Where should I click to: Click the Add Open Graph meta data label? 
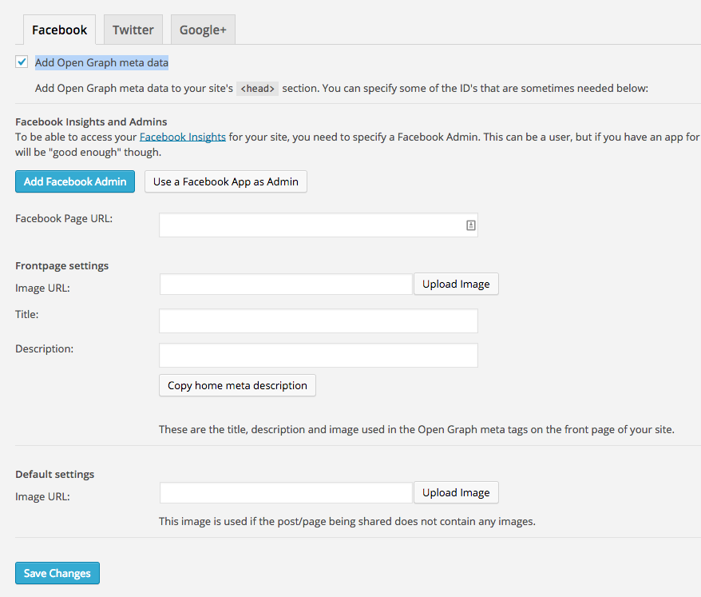[102, 62]
